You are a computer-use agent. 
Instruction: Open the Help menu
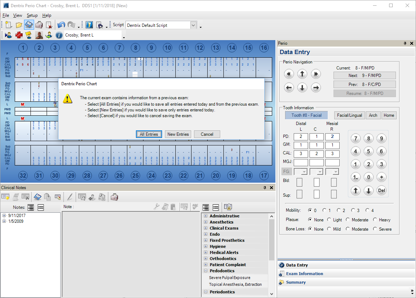click(47, 15)
